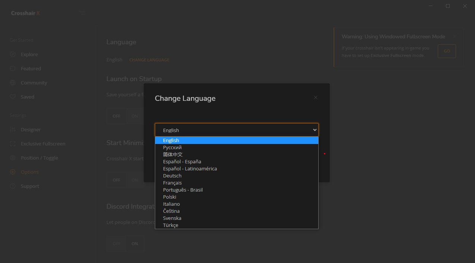Set Discord Integration to ON
The image size is (475, 263).
coord(135,244)
